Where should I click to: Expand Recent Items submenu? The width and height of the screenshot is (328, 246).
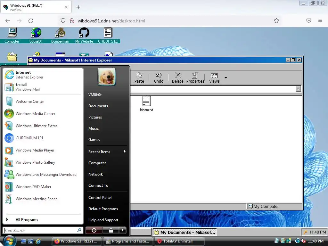[x=107, y=152]
